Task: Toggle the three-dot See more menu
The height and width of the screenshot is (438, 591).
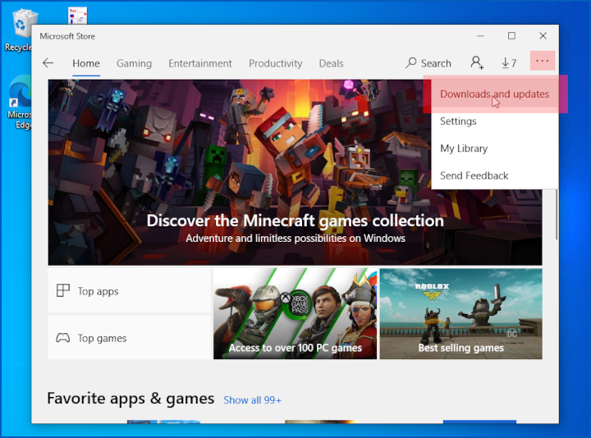Action: tap(542, 61)
